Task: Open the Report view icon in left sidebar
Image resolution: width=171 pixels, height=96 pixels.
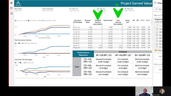Action: 11,3
